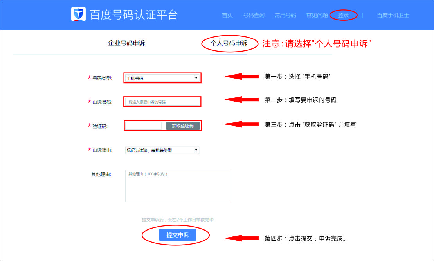The height and width of the screenshot is (261, 434).
Task: Select the 个人号码申诉 tab
Action: [x=229, y=43]
